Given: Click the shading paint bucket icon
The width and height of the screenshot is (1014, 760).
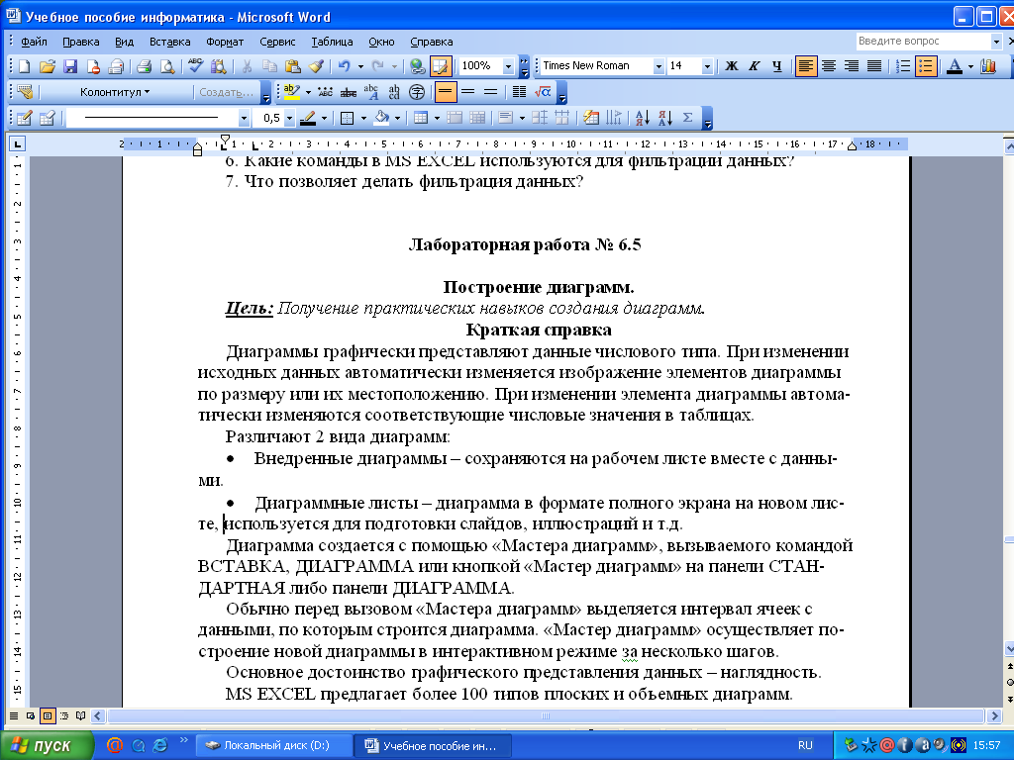Looking at the screenshot, I should pyautogui.click(x=381, y=118).
